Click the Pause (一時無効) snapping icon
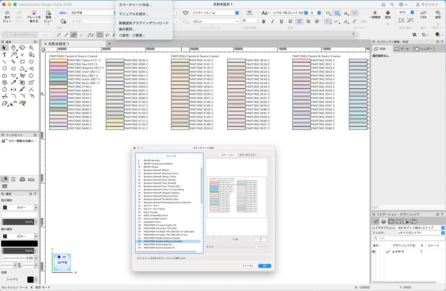Screen dimensions: 446x291 (x=375, y=13)
